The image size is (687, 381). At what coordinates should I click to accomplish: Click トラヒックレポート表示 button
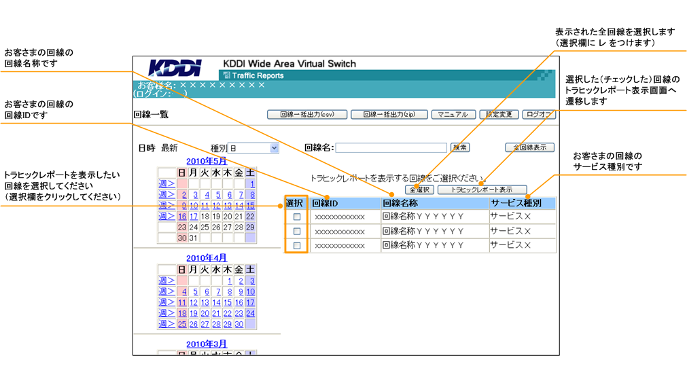click(x=482, y=189)
